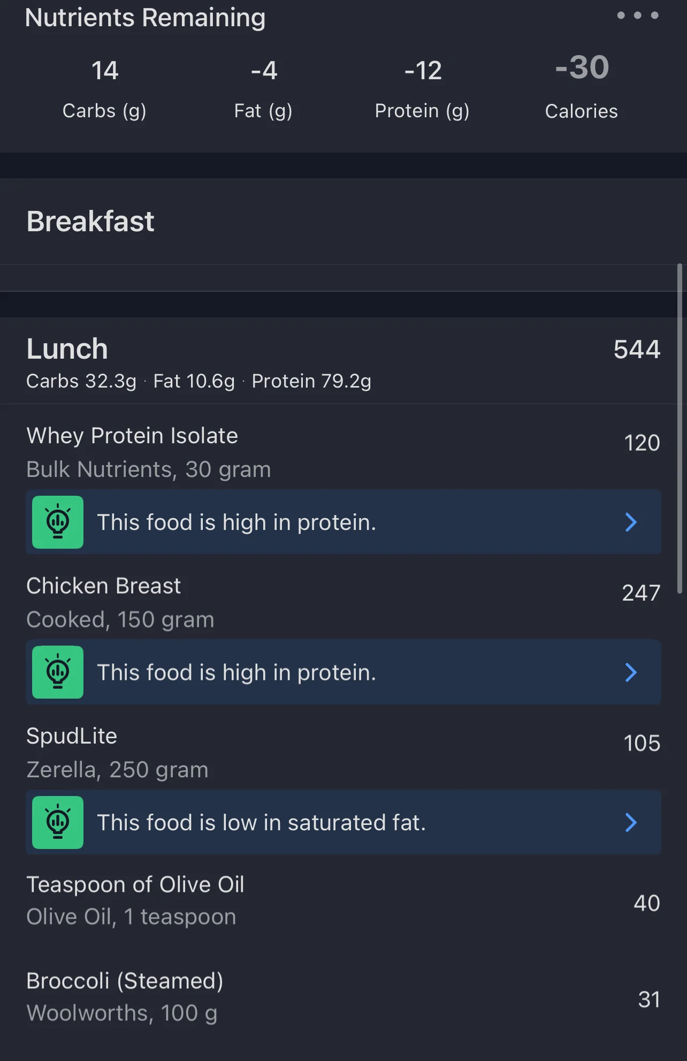
Task: Tap the remaining Calories value
Action: tap(582, 68)
